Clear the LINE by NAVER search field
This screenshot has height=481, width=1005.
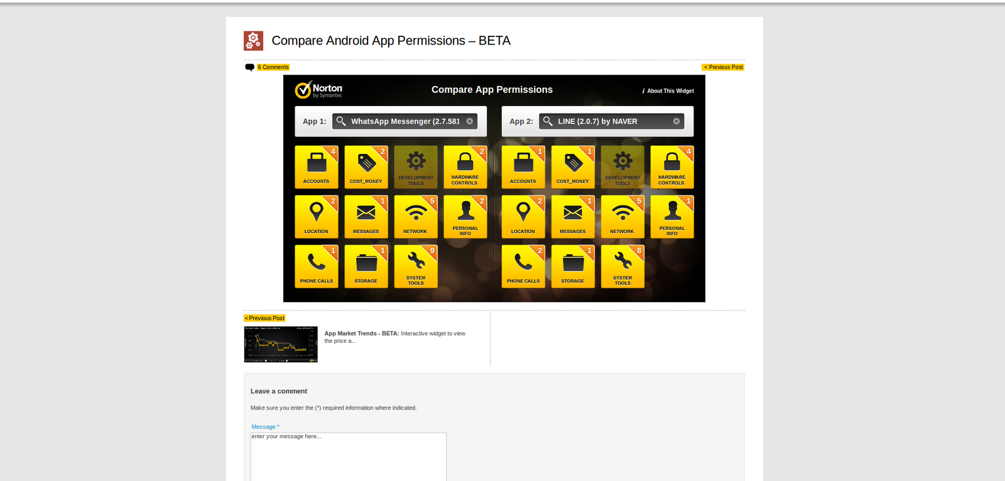pos(676,121)
